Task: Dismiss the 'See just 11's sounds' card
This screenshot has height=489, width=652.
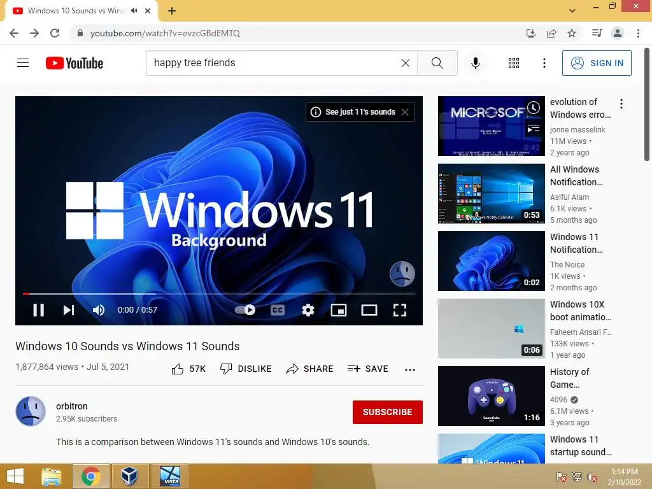Action: [x=405, y=112]
